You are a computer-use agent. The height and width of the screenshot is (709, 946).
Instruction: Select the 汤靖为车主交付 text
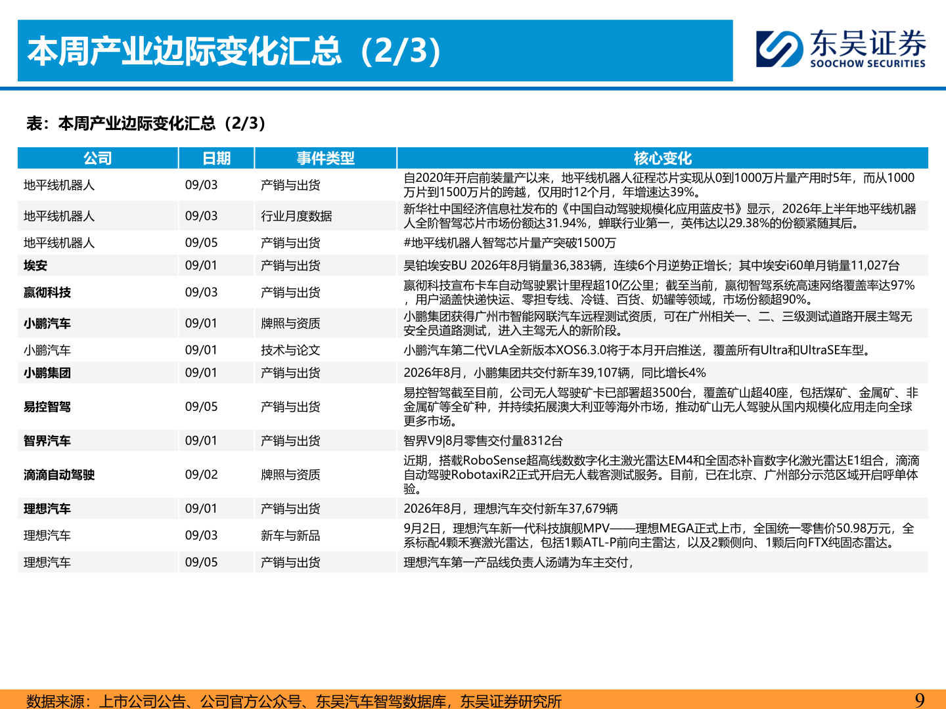519,563
